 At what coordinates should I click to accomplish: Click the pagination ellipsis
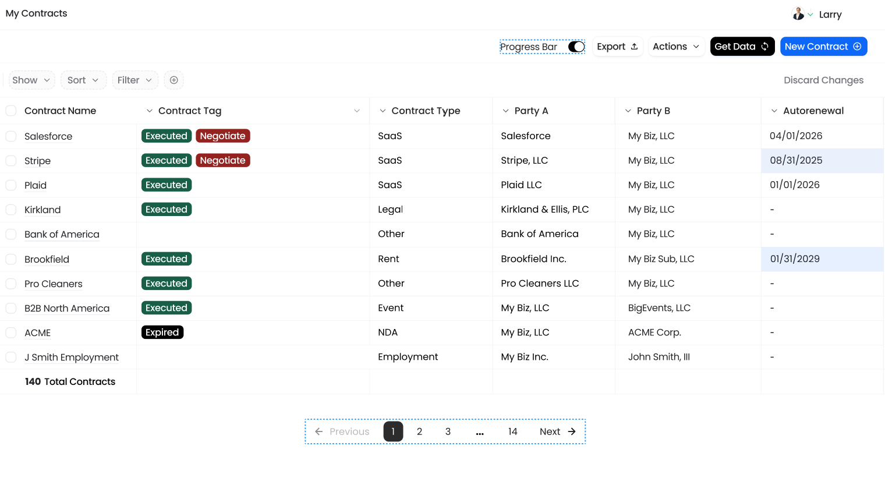pos(480,433)
